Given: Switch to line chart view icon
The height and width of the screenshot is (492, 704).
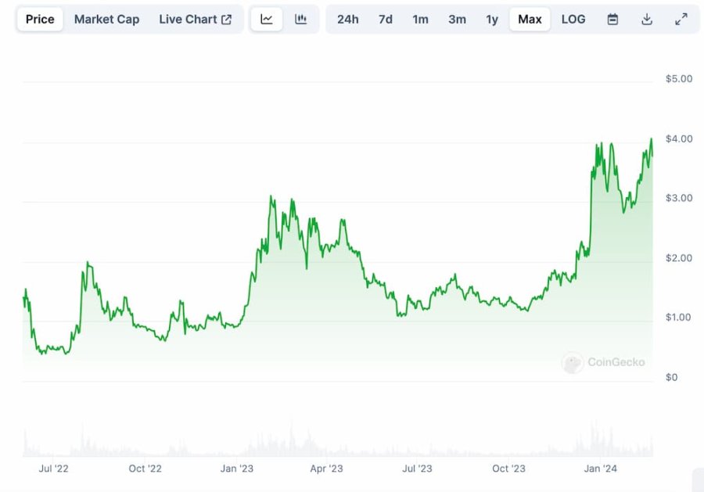Looking at the screenshot, I should pyautogui.click(x=267, y=20).
